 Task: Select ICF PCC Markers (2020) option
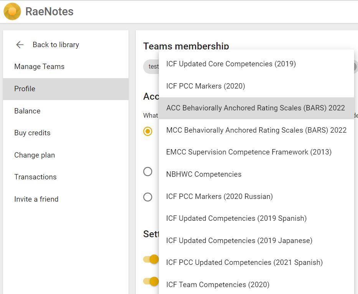256,86
